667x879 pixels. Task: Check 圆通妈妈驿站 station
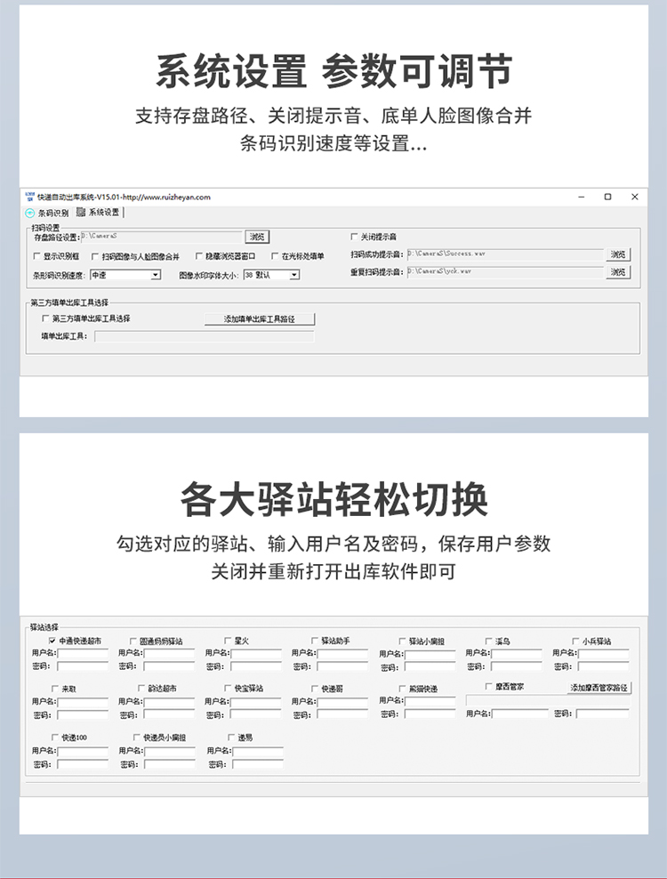tap(133, 641)
